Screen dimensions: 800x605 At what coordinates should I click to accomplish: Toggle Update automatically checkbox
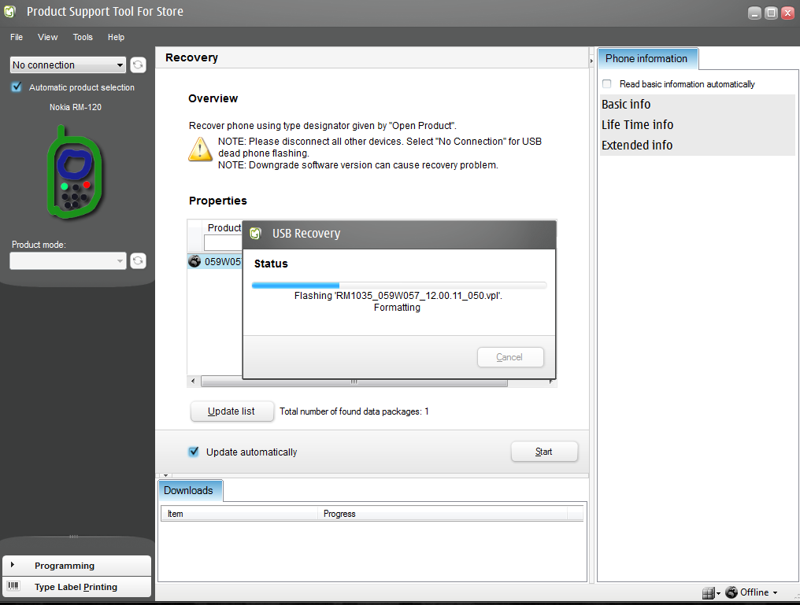194,452
